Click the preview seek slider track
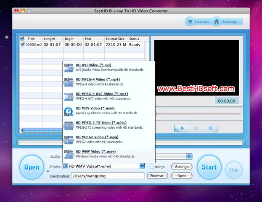The width and height of the screenshot is (262, 202). click(x=198, y=113)
